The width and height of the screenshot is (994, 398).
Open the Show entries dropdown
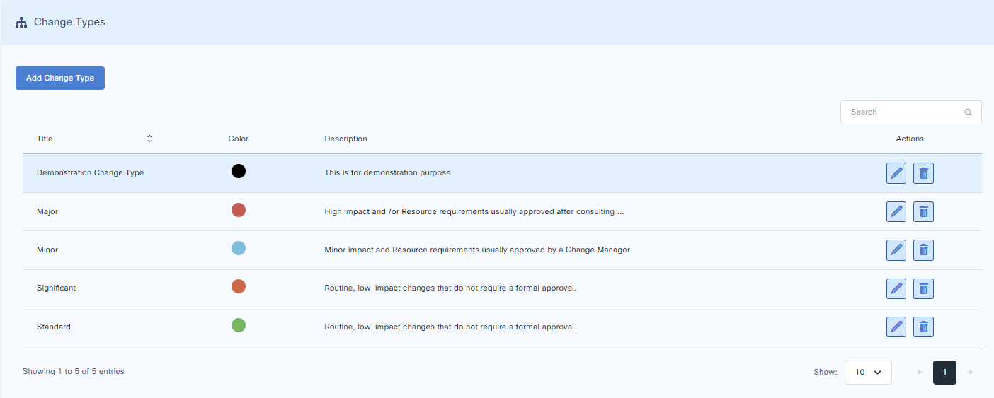(867, 373)
